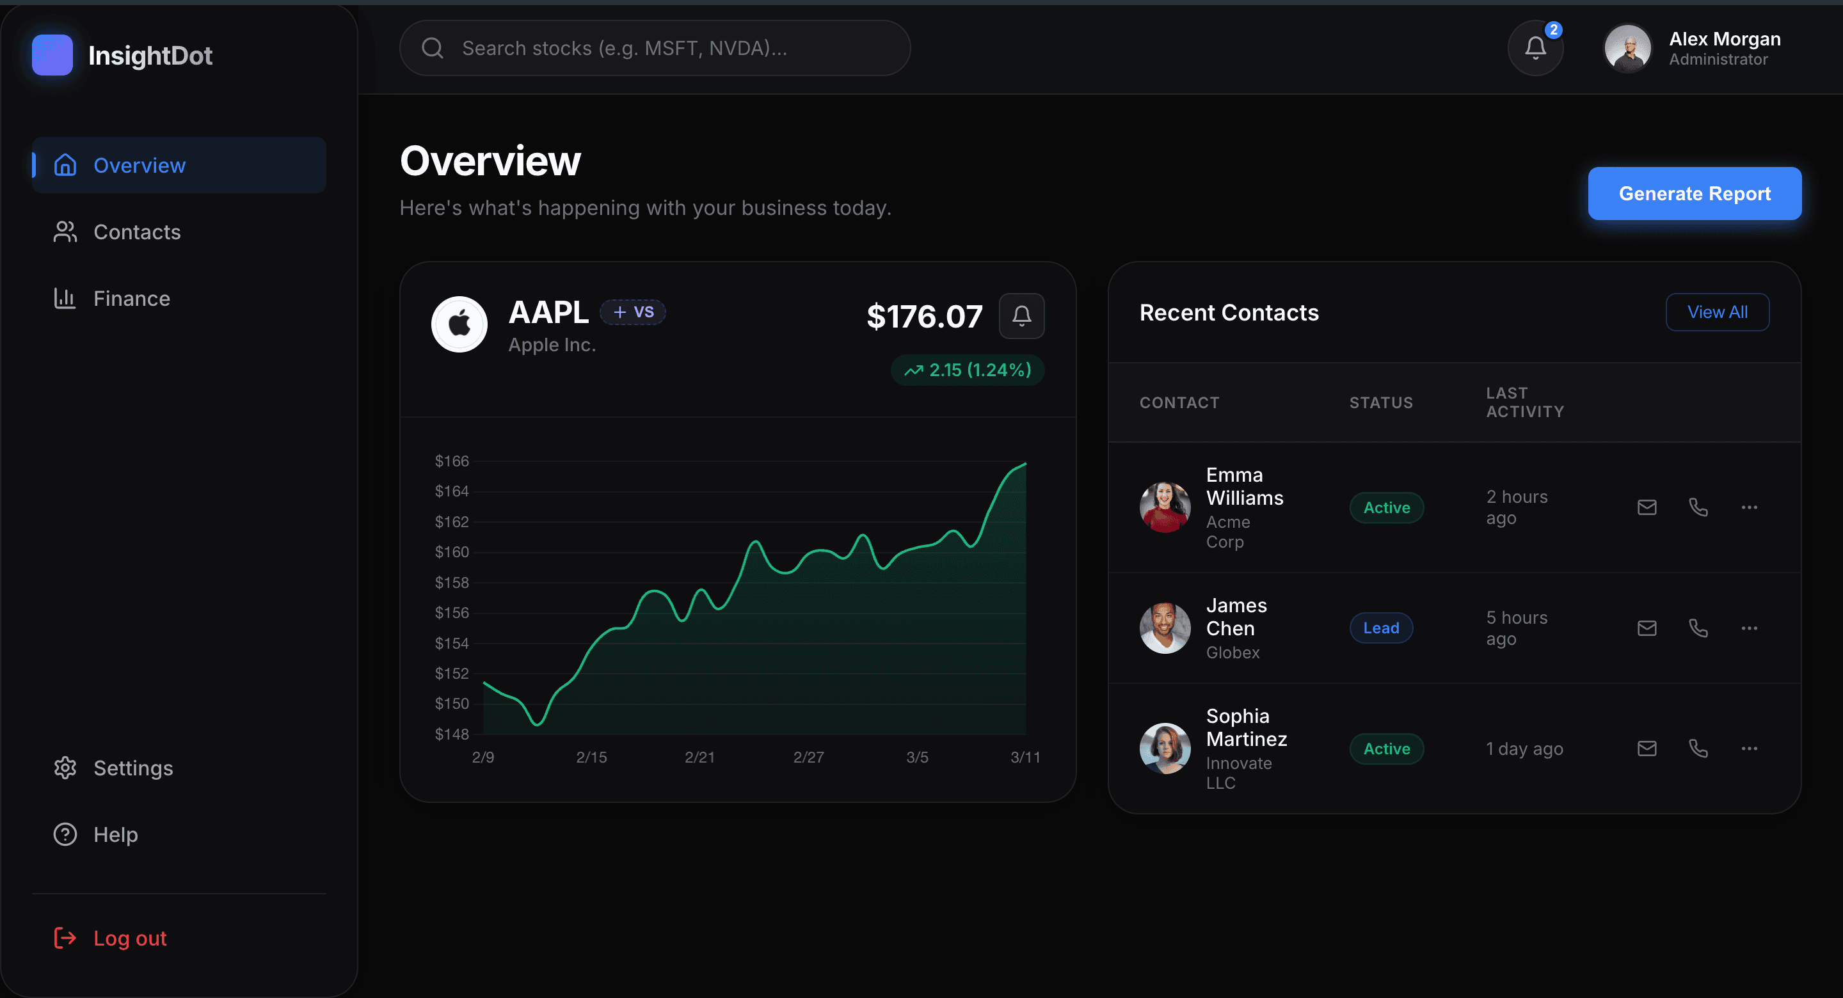Toggle the Active status badge for Sophia Martinez
Screen dimensions: 1843x998
coord(1386,748)
